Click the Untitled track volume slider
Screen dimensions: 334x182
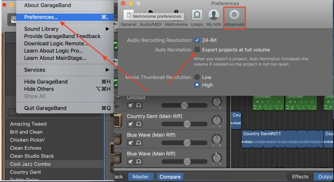pos(185,105)
